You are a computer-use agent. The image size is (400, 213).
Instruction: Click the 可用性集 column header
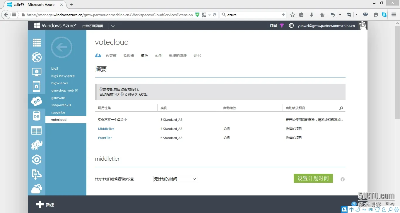click(x=105, y=108)
